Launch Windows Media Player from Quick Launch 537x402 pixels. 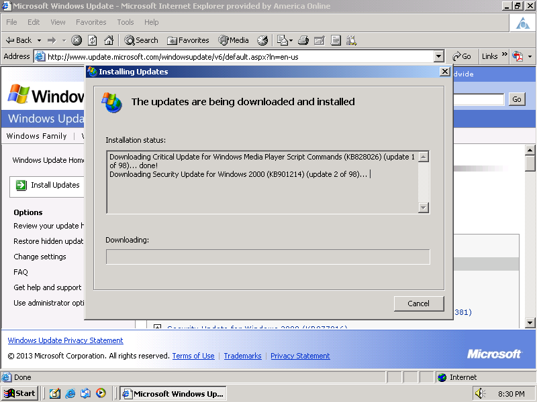pyautogui.click(x=101, y=394)
